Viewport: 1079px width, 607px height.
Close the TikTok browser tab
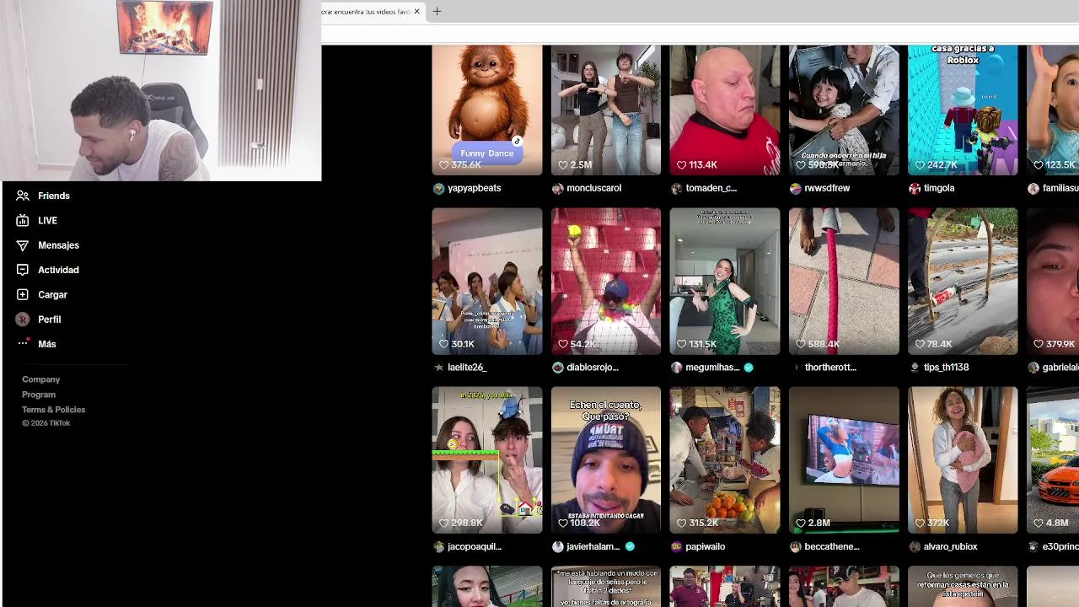(416, 12)
